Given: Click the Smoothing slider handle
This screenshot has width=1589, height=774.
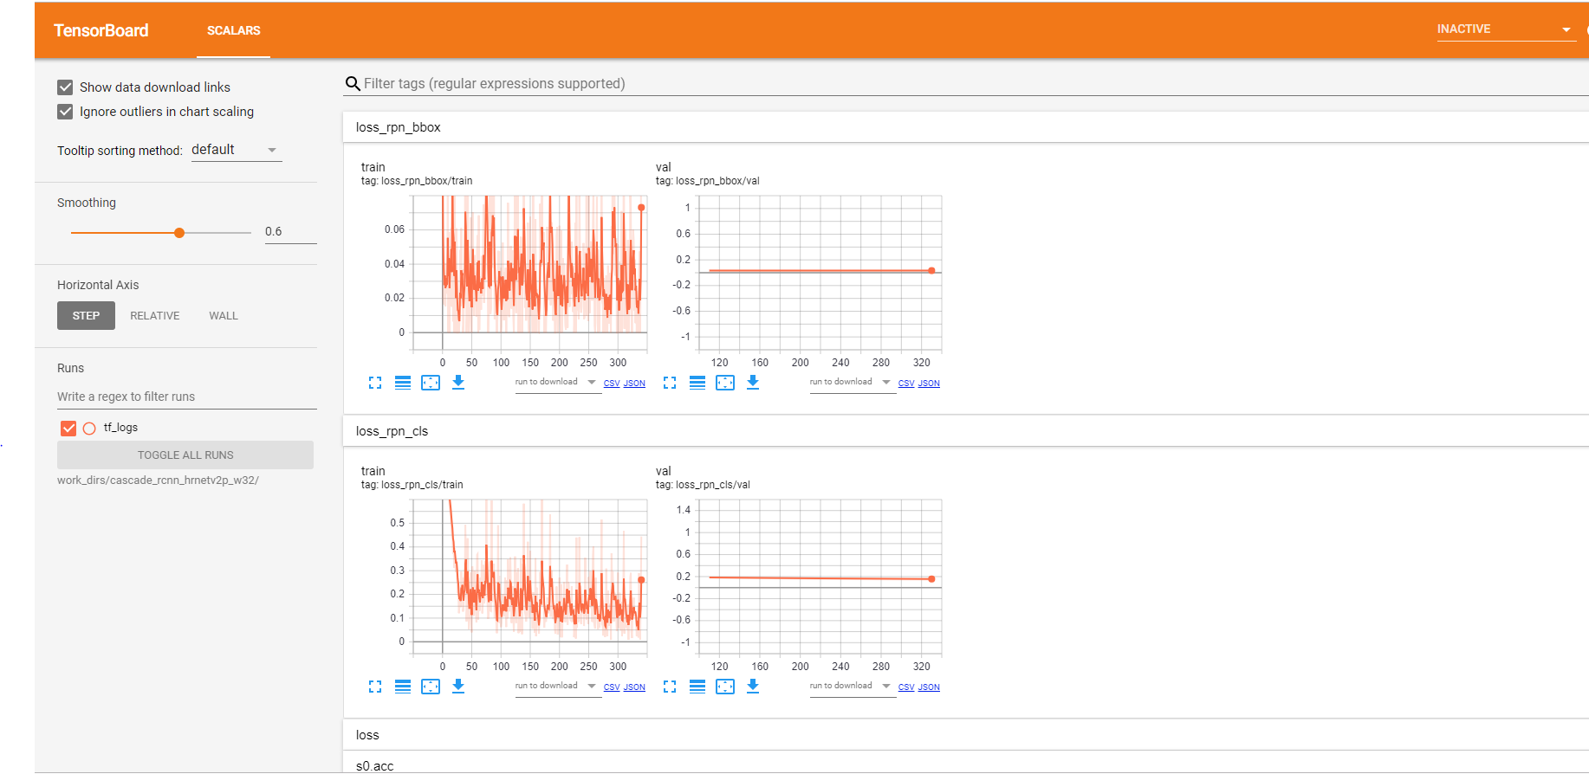Looking at the screenshot, I should click(179, 233).
